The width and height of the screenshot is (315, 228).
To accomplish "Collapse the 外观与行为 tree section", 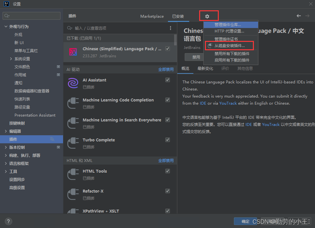I will 6,26.
